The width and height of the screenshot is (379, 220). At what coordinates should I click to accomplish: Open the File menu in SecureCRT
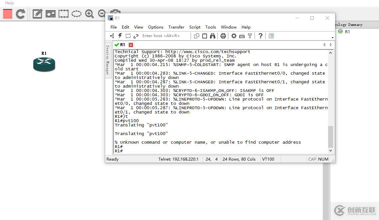tap(113, 27)
